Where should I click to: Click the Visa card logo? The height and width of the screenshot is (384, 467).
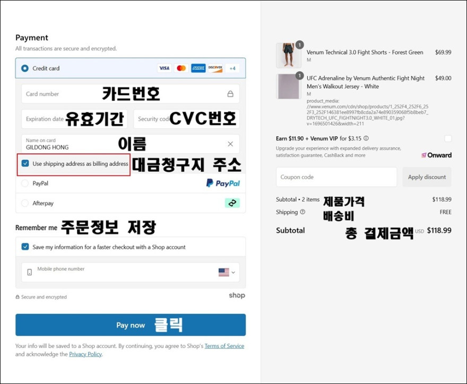(x=165, y=68)
